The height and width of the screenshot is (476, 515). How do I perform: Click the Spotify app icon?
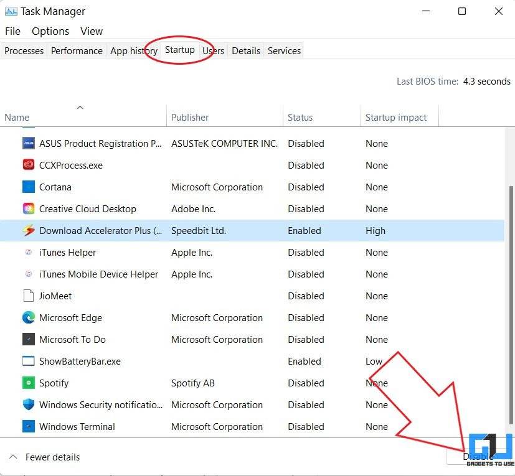29,383
